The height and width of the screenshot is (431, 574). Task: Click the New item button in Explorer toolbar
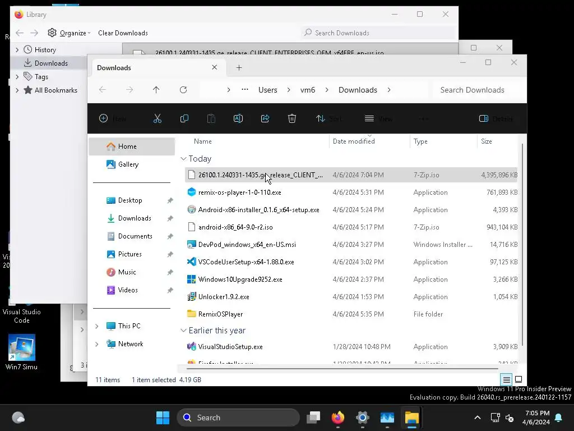pos(112,118)
